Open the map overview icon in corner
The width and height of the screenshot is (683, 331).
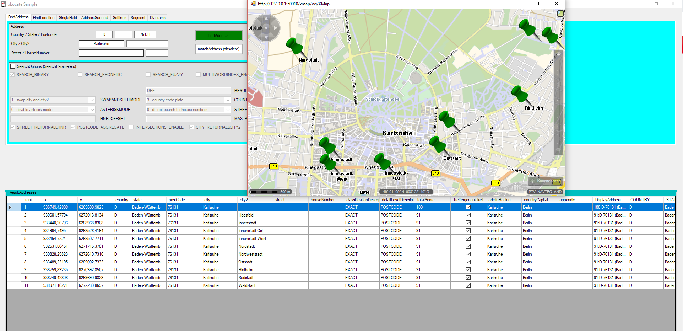(x=560, y=14)
